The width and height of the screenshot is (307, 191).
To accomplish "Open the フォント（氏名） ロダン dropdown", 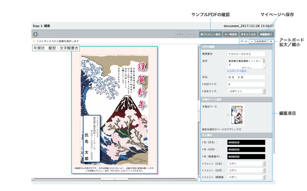I will tap(246, 163).
